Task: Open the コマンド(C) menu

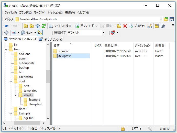Action: coord(25,12)
